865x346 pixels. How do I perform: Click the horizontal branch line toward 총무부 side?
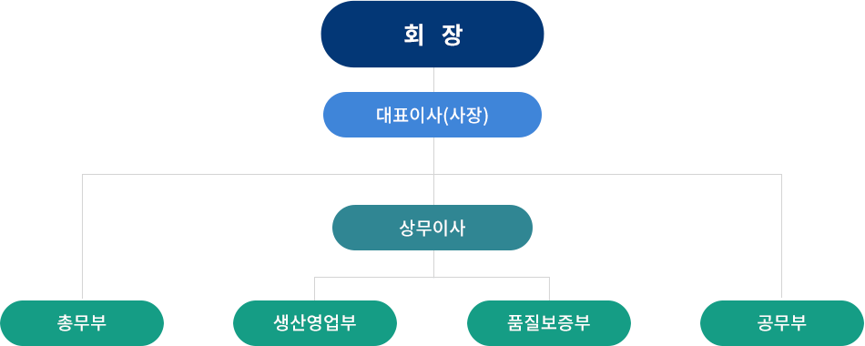[x=258, y=175]
